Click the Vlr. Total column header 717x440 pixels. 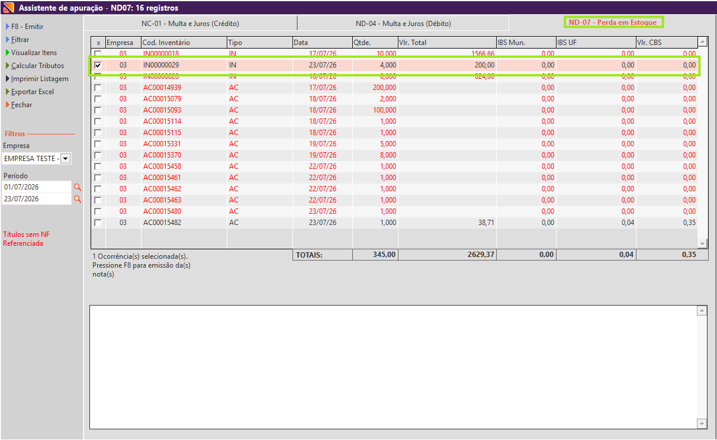pyautogui.click(x=448, y=43)
